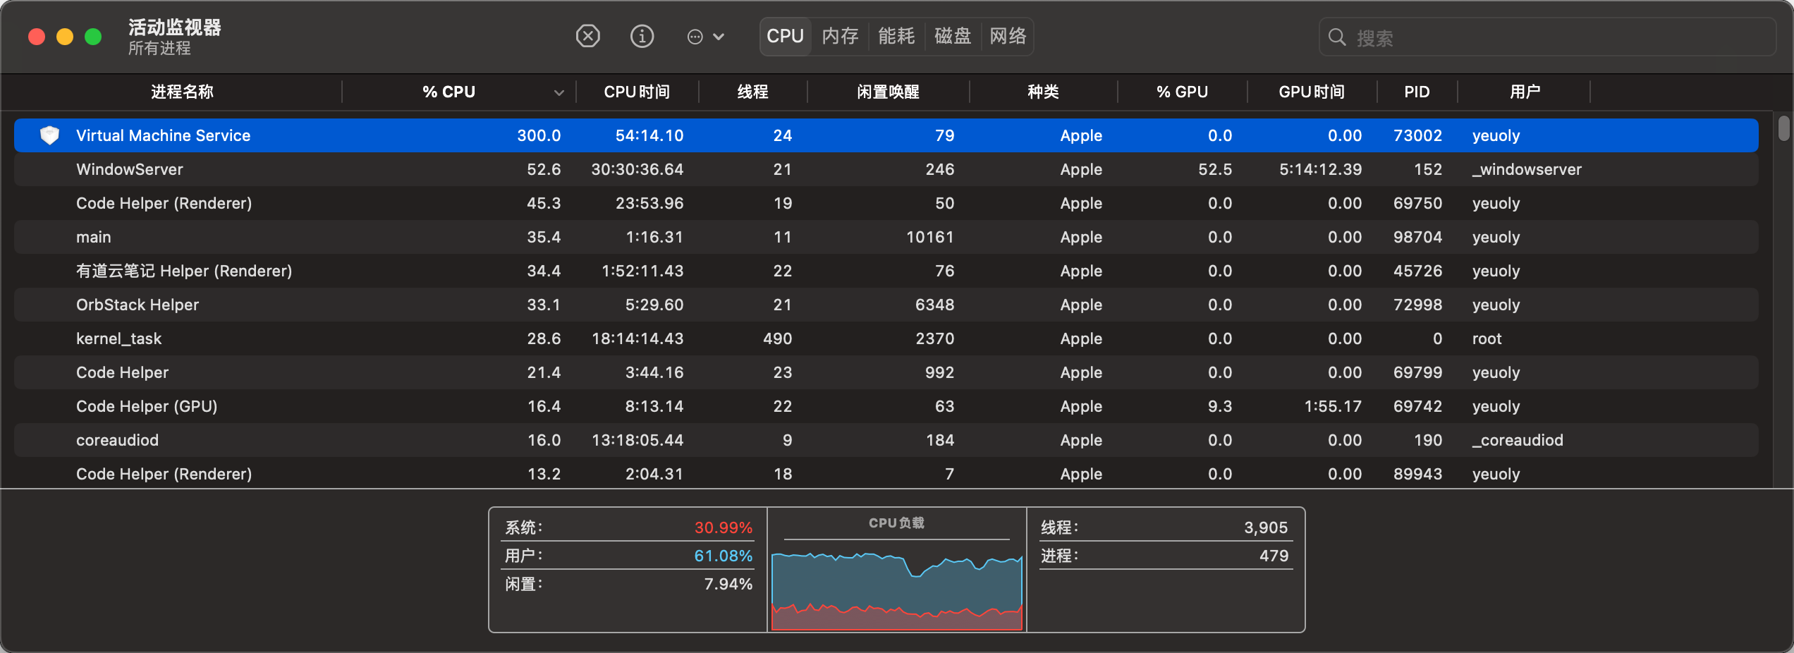This screenshot has width=1794, height=653.
Task: Sort processes by CPU时间 column
Action: pos(637,92)
